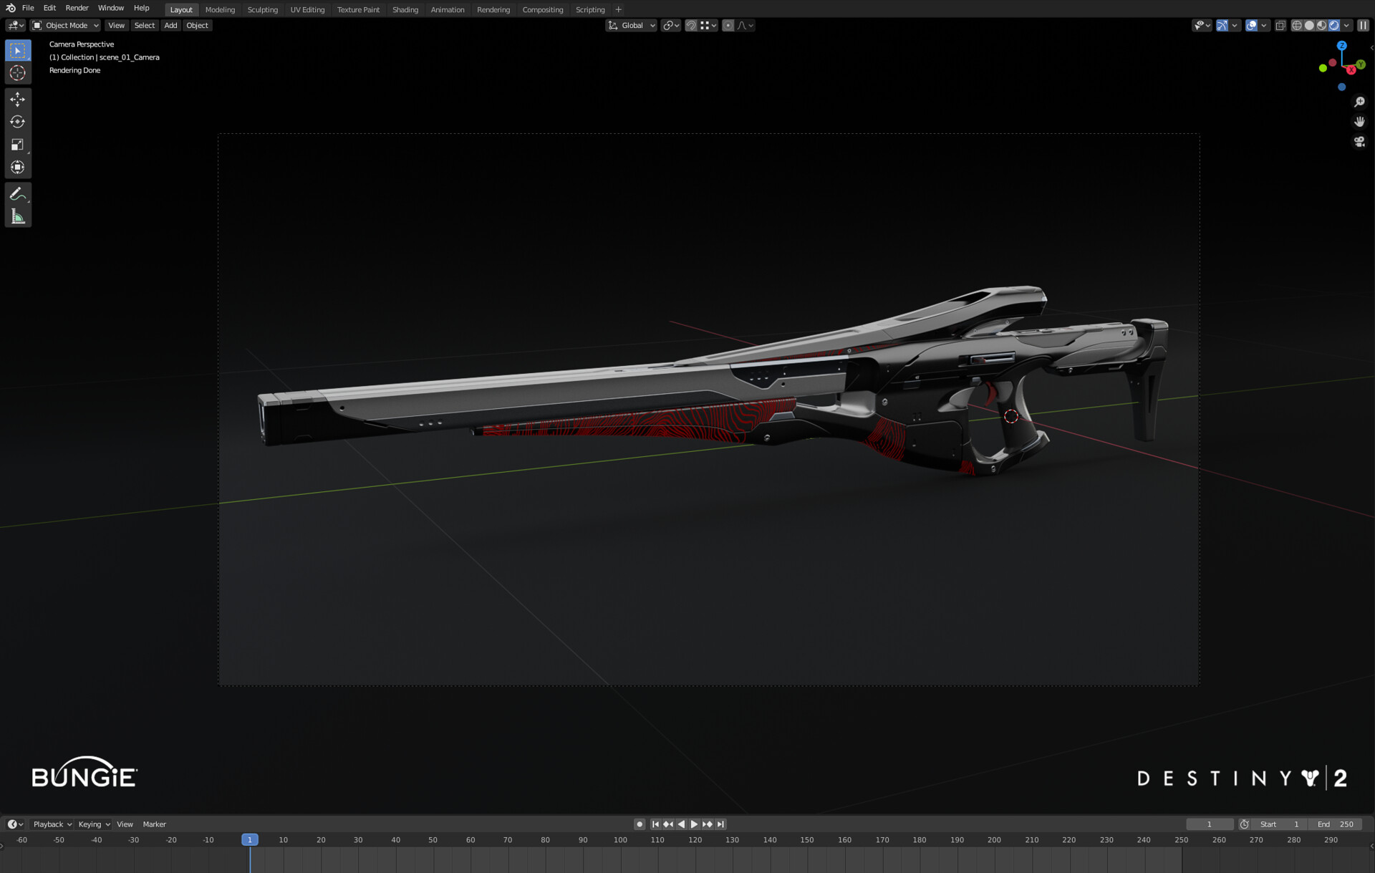Screen dimensions: 1375x873
Task: Switch to the Shading workspace tab
Action: pyautogui.click(x=405, y=10)
